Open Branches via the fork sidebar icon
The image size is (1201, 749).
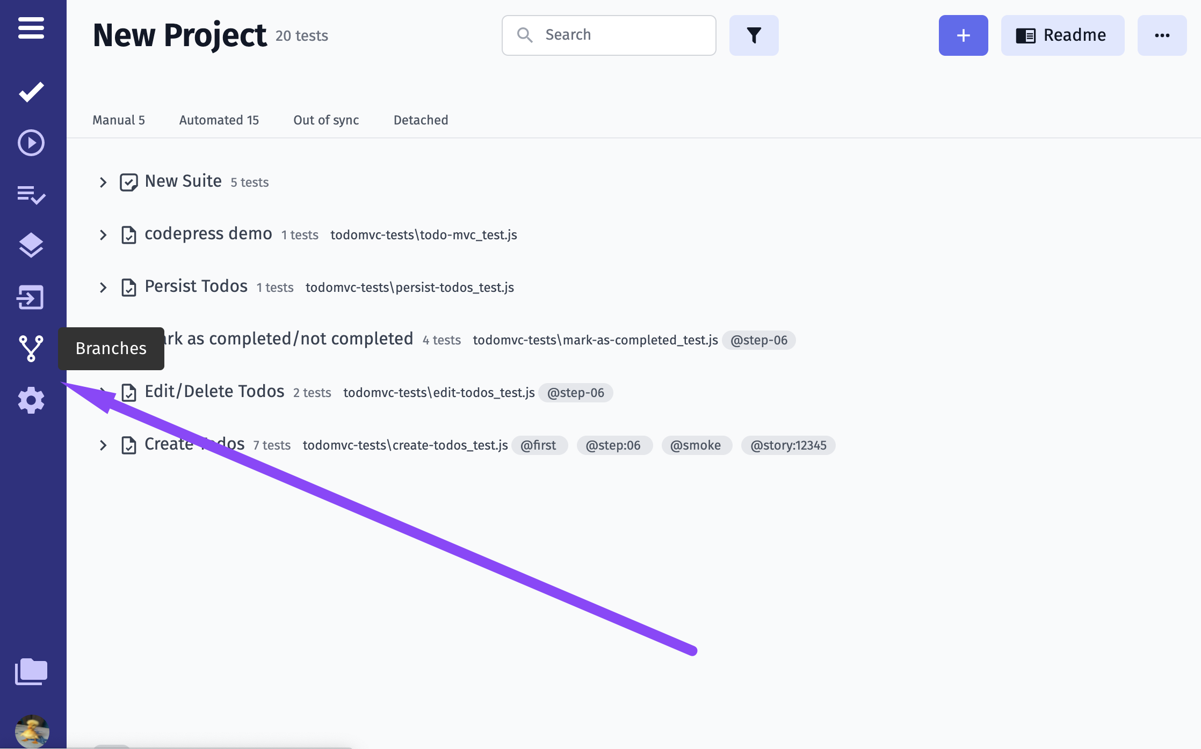coord(31,348)
